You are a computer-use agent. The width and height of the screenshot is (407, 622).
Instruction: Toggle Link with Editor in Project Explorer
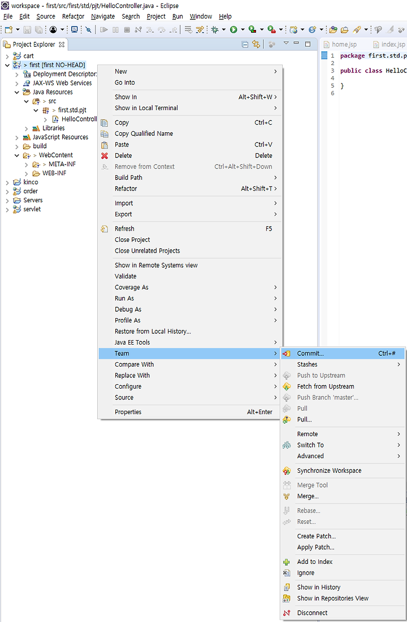(256, 45)
